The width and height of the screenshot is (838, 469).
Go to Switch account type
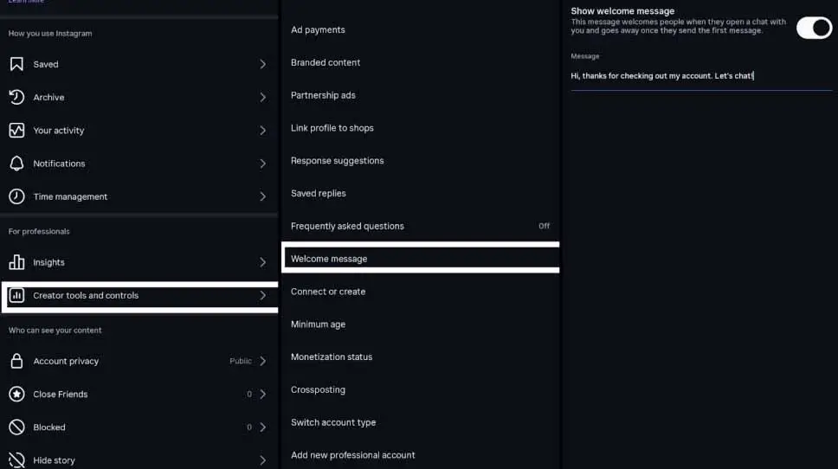pos(333,422)
